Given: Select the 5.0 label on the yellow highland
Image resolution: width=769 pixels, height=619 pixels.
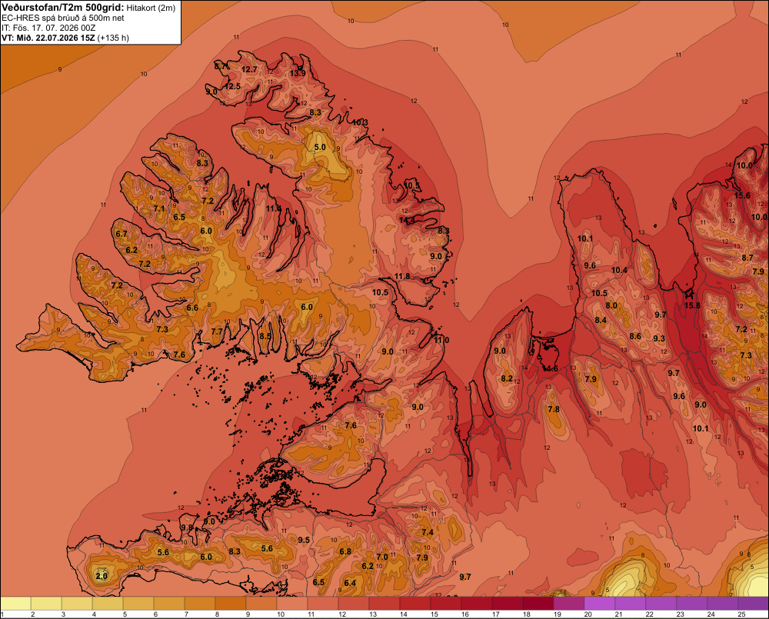Looking at the screenshot, I should point(320,147).
